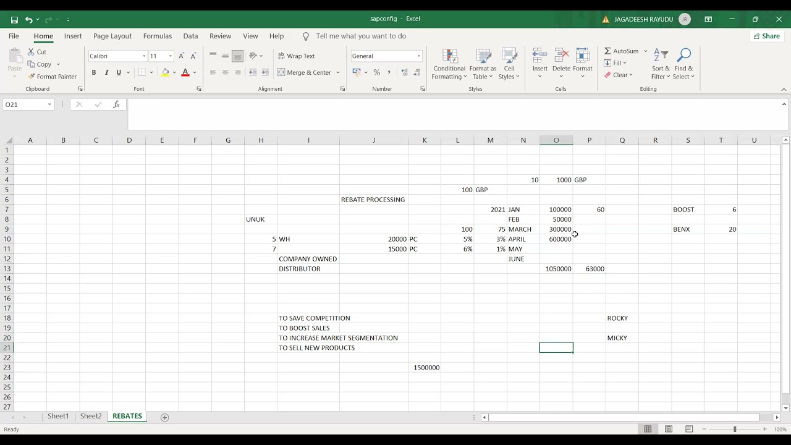Increase font size with the large A icon
This screenshot has width=791, height=445.
pos(181,56)
